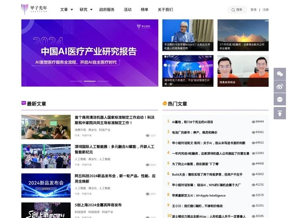290x218 pixels.
Task: Open the 清华校友 chip article thumbnail
Action: tap(188, 71)
